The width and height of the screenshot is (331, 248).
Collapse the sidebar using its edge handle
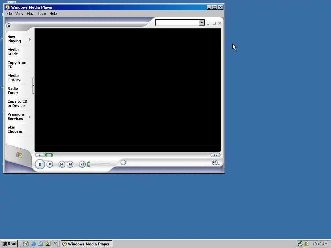pyautogui.click(x=33, y=86)
